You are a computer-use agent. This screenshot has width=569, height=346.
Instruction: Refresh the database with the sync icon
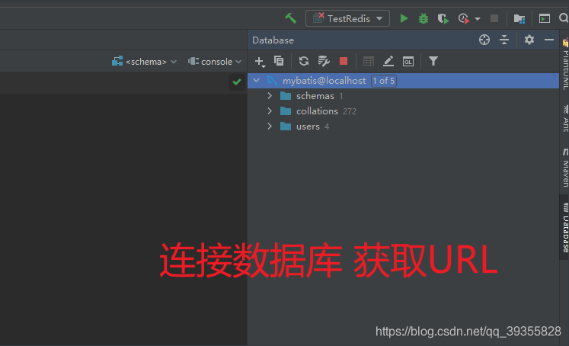pyautogui.click(x=304, y=61)
